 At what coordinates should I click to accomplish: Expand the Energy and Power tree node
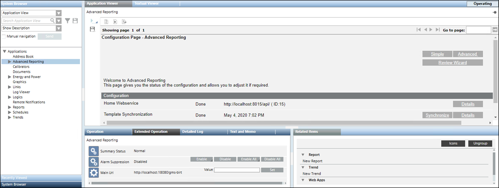[9, 77]
